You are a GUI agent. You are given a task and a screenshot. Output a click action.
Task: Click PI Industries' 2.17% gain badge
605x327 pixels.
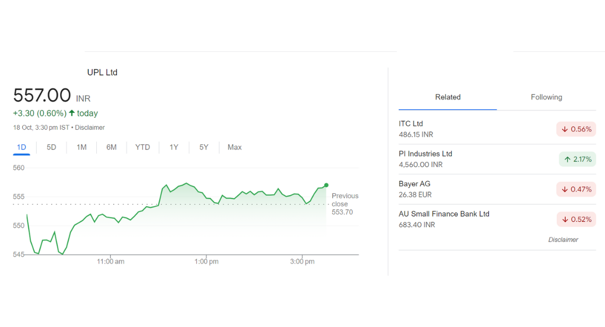[x=577, y=159]
